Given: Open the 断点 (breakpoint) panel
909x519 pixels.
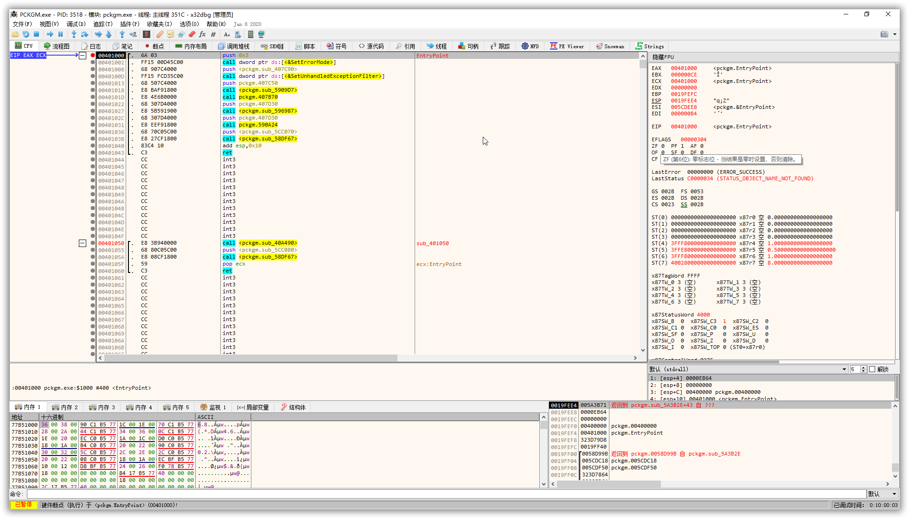Looking at the screenshot, I should 159,45.
